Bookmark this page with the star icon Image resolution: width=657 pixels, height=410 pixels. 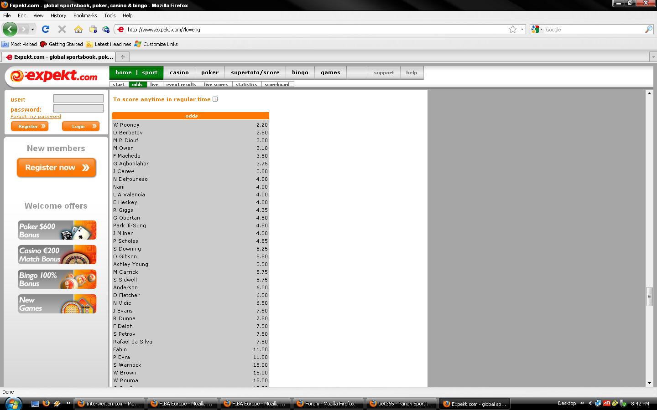(513, 30)
